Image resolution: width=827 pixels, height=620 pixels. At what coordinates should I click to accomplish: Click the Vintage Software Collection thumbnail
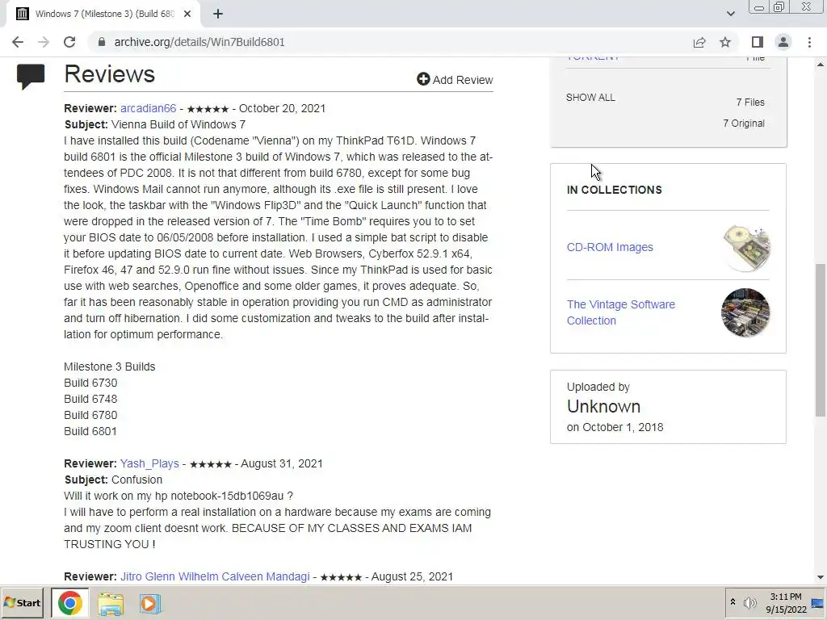pos(745,312)
